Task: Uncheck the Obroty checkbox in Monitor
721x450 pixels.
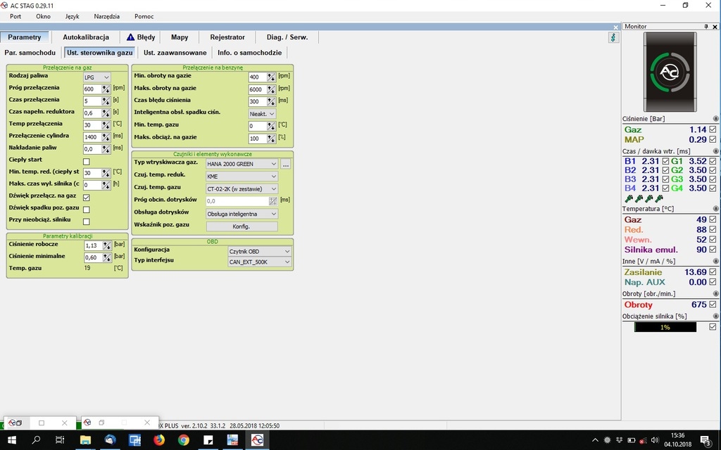Action: tap(713, 304)
